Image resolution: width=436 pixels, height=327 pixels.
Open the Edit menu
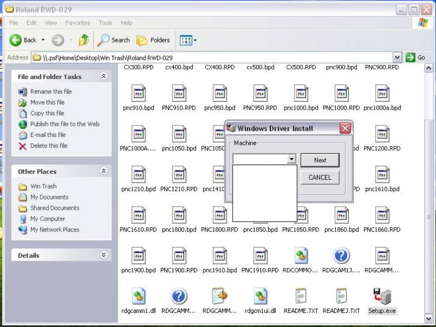tap(32, 23)
